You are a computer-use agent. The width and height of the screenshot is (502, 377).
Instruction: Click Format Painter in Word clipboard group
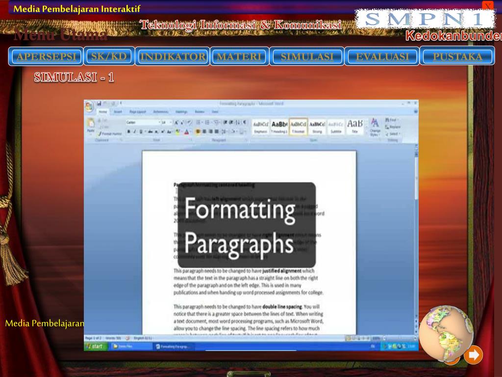(x=110, y=134)
